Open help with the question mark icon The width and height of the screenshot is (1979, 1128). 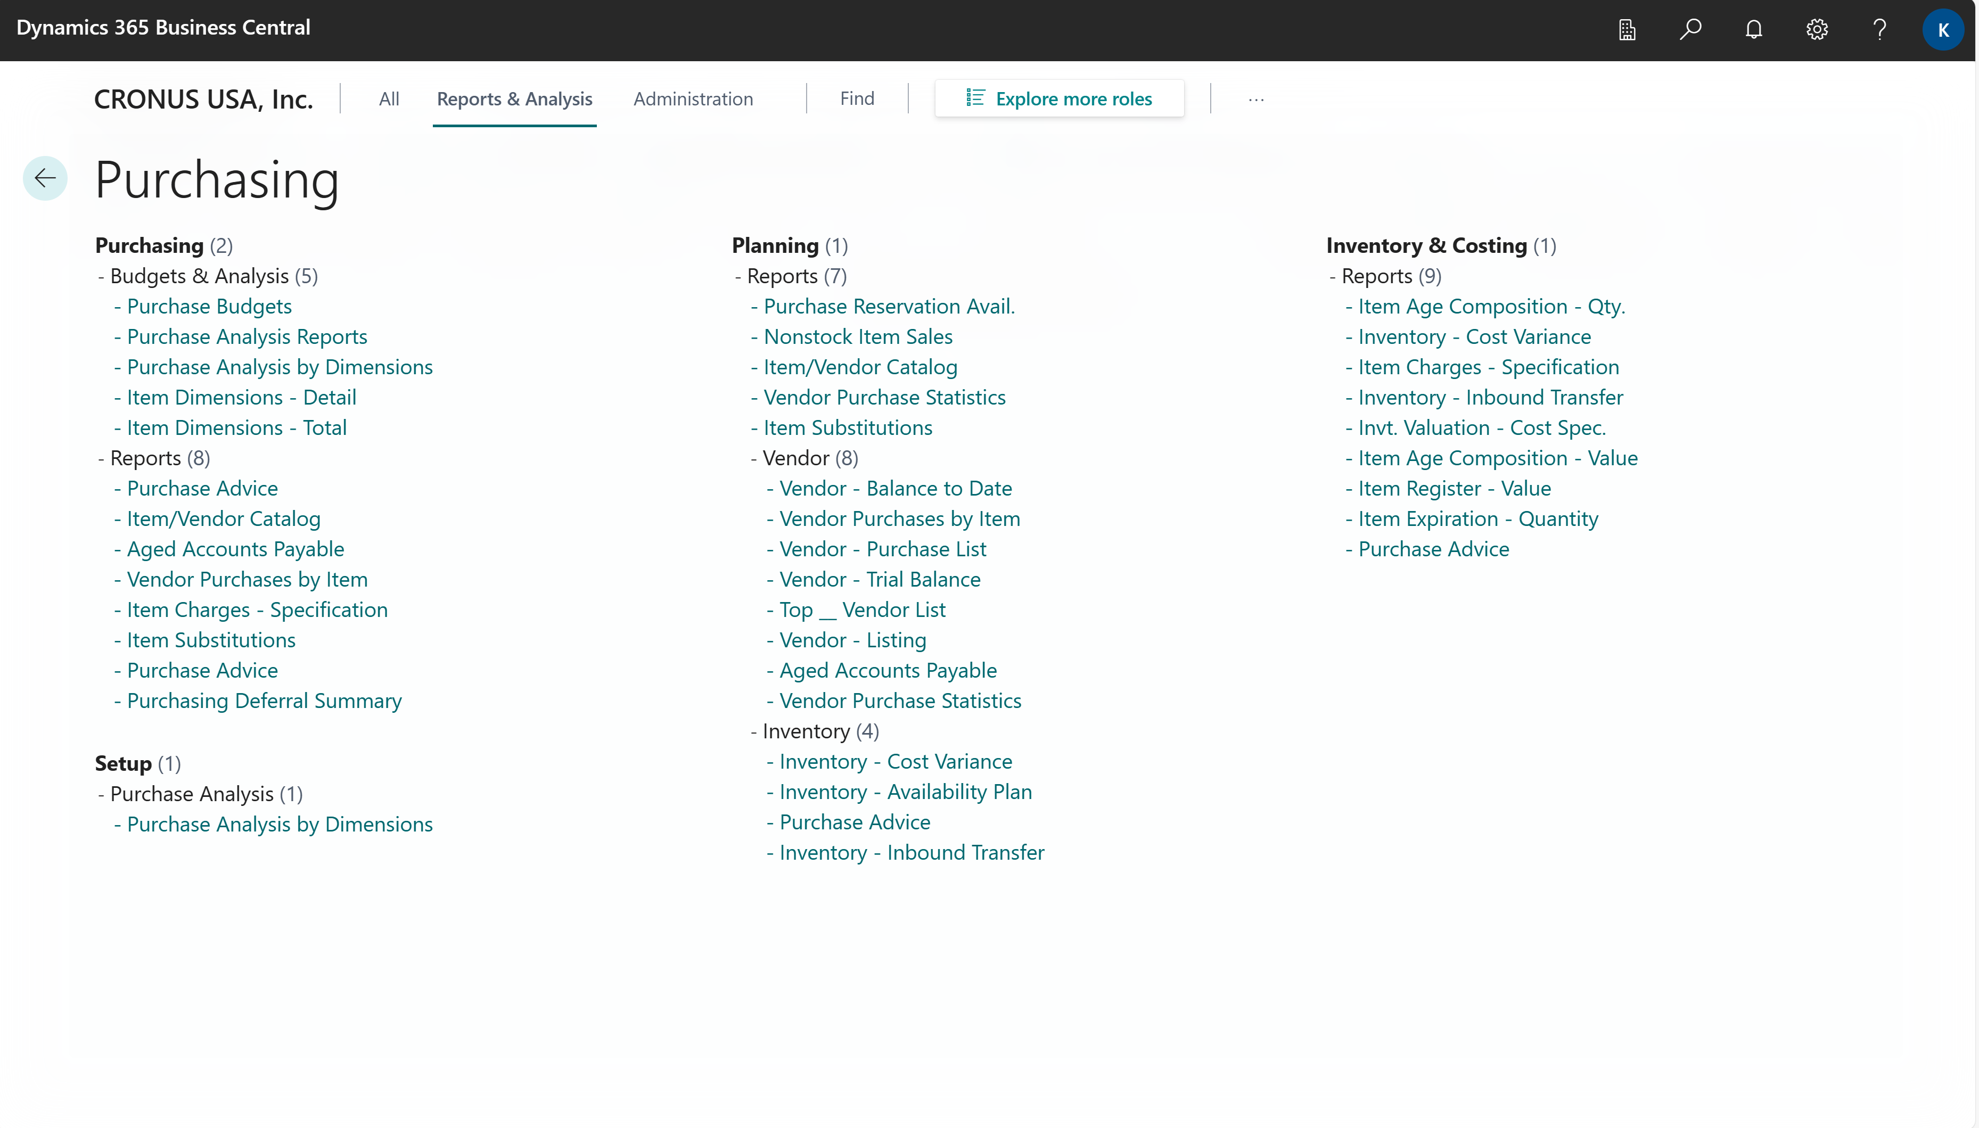point(1879,29)
